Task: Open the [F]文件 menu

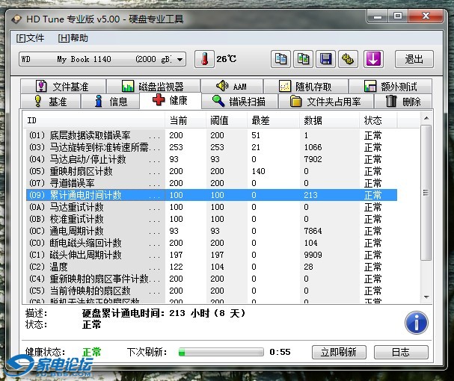Action: (30, 38)
